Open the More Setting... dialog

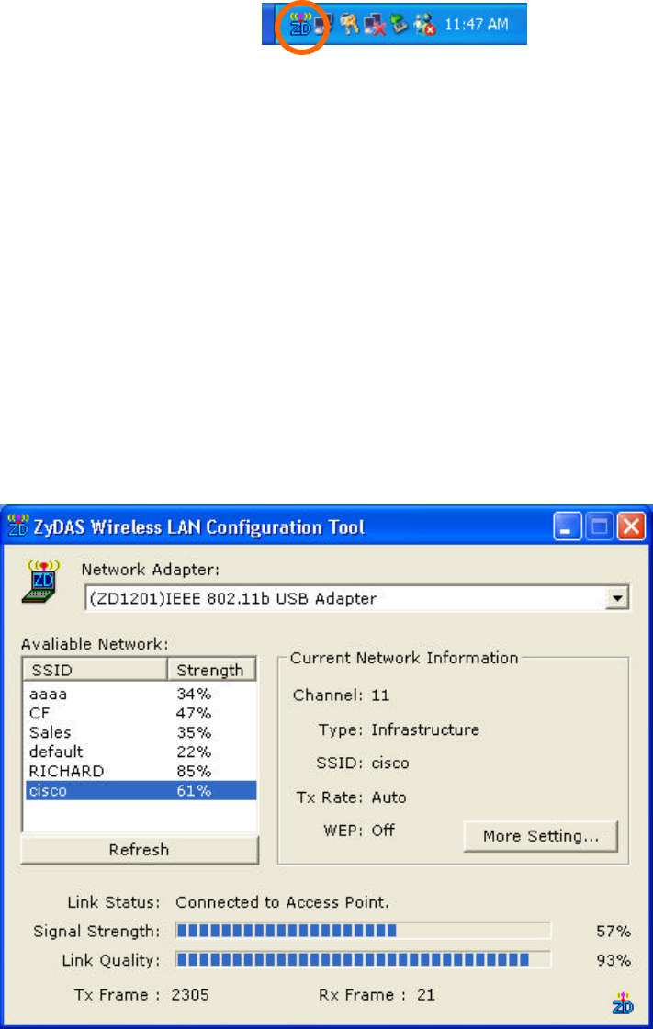pyautogui.click(x=541, y=836)
